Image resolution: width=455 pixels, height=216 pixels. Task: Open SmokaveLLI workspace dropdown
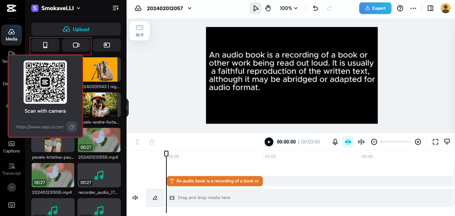(56, 8)
